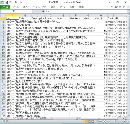Switch to Page Break Preview in status bar
This screenshot has width=130, height=124.
93,122
